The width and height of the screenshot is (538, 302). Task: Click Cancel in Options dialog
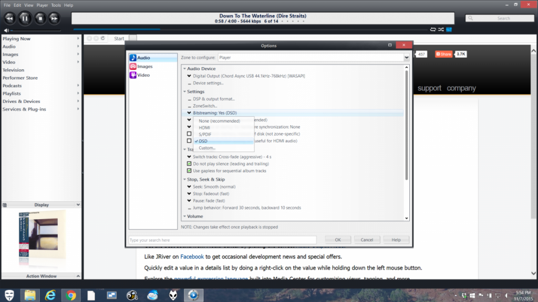click(367, 240)
